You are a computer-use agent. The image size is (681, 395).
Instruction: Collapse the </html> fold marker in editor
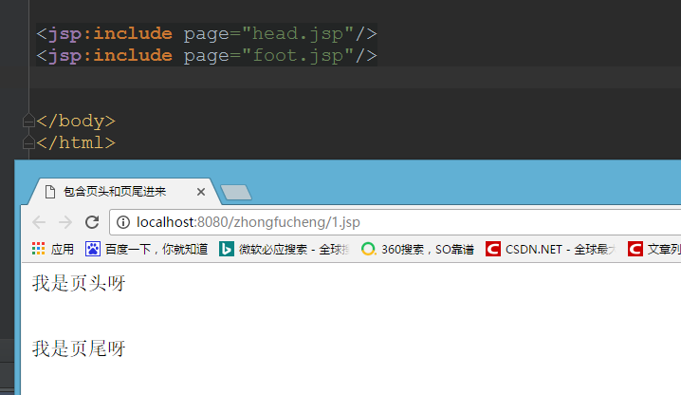[x=28, y=142]
